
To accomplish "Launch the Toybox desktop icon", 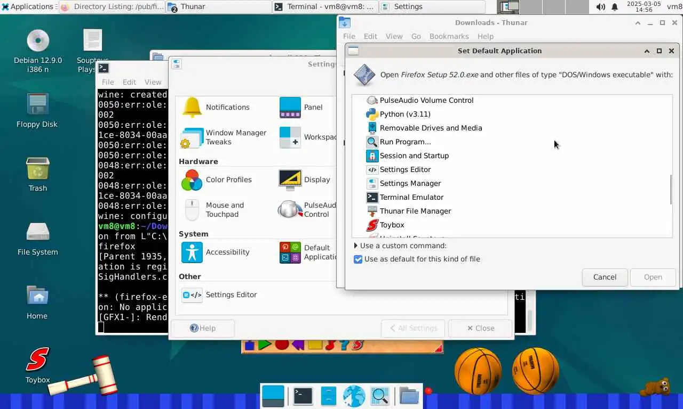I will pyautogui.click(x=37, y=359).
